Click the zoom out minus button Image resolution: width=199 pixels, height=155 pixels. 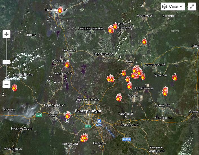[x=7, y=84]
